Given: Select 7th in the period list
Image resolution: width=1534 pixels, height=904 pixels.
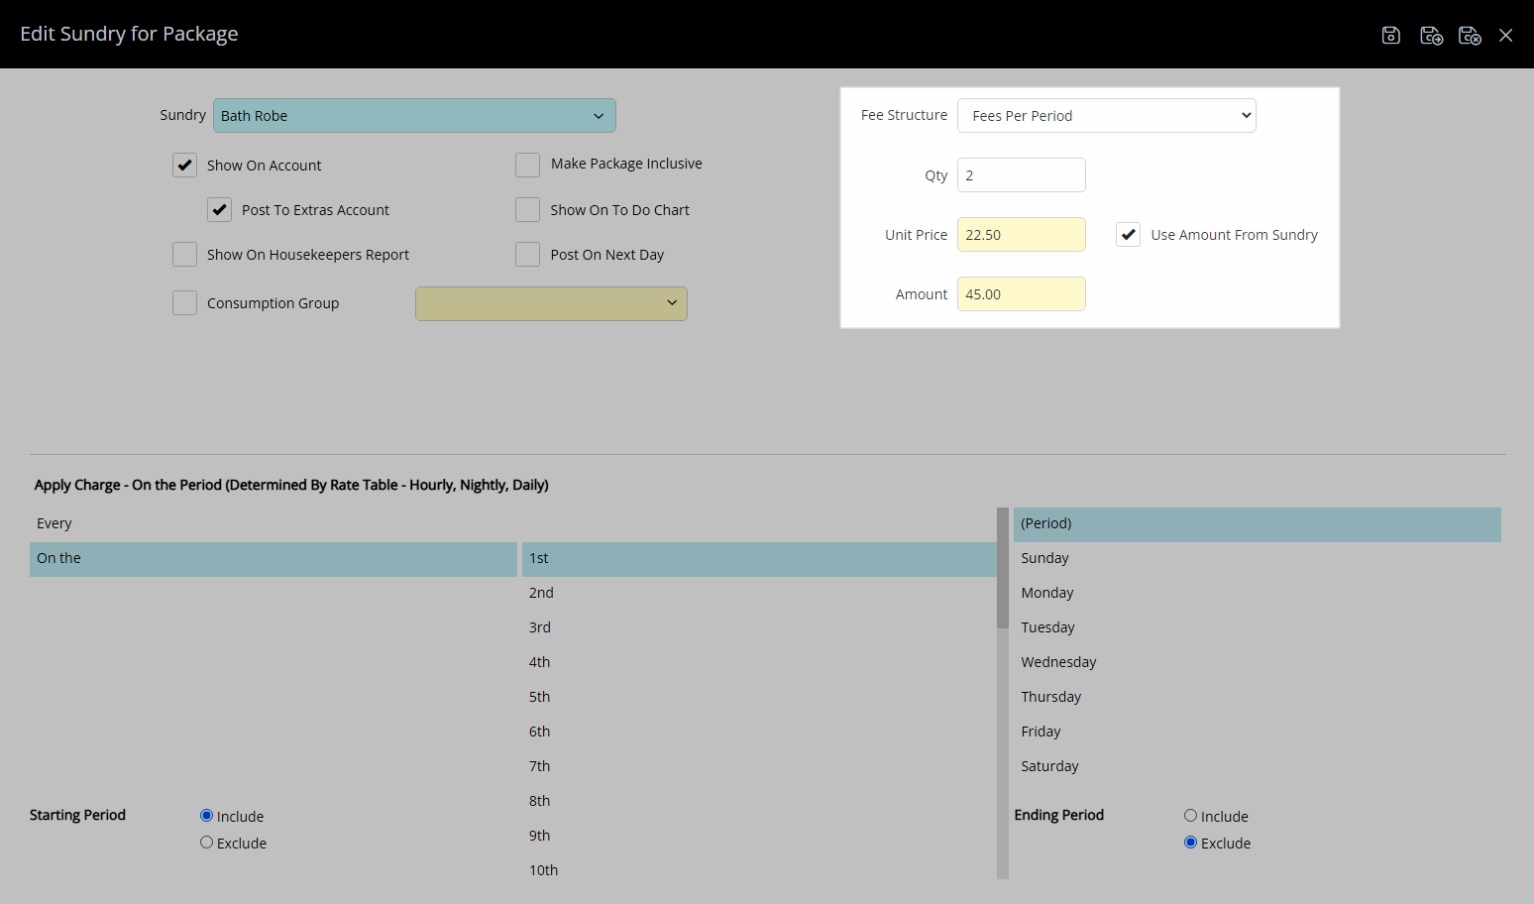Looking at the screenshot, I should click(759, 766).
